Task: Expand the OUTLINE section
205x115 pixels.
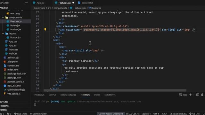Action: tap(4, 102)
